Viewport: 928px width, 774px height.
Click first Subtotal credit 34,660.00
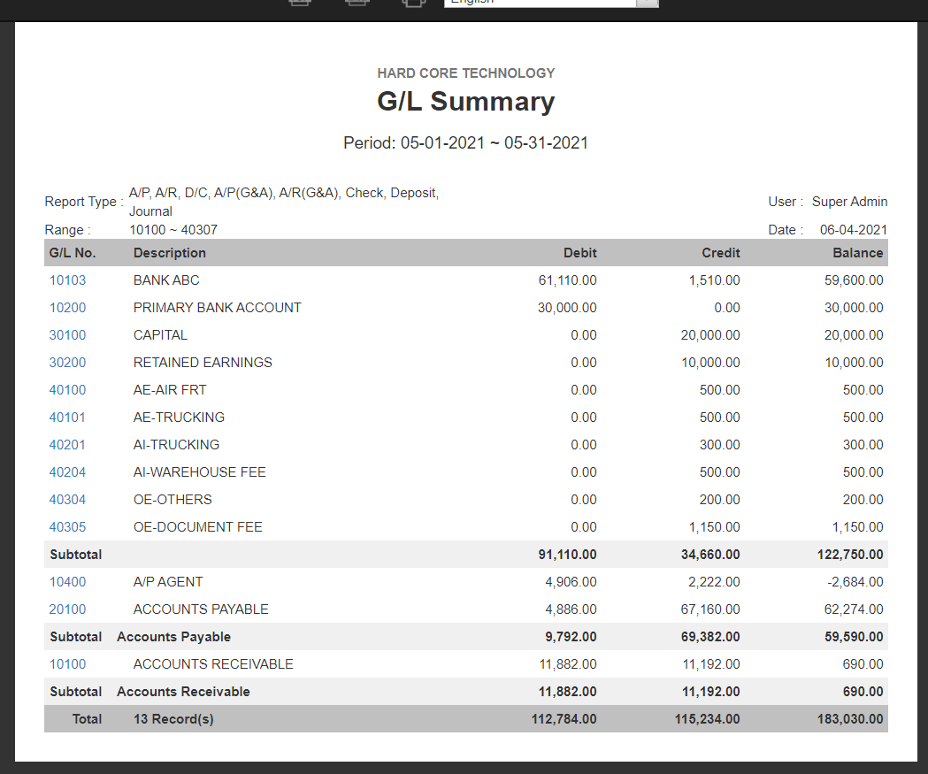point(710,555)
